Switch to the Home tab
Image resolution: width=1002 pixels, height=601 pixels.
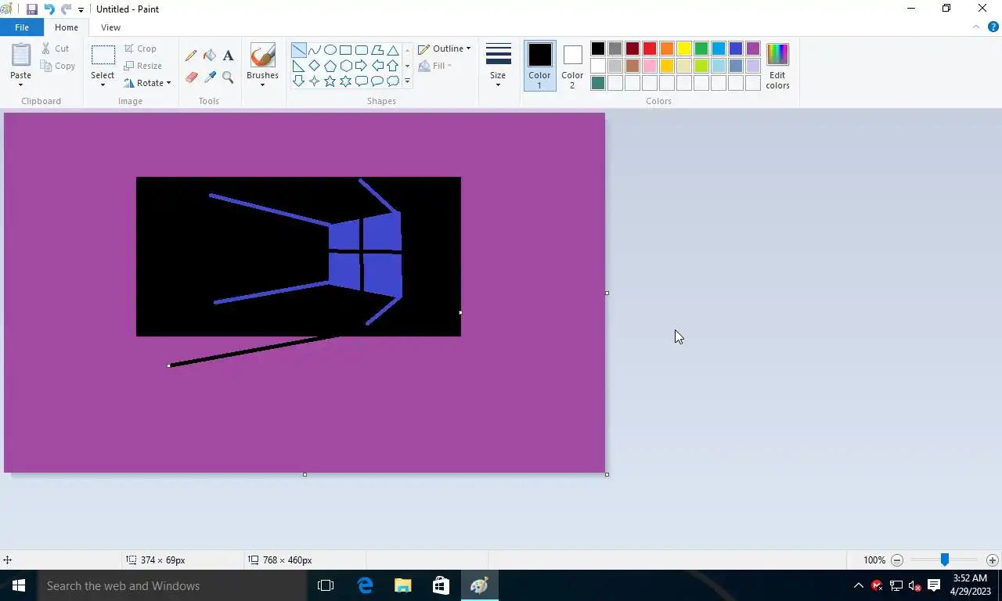pyautogui.click(x=67, y=27)
